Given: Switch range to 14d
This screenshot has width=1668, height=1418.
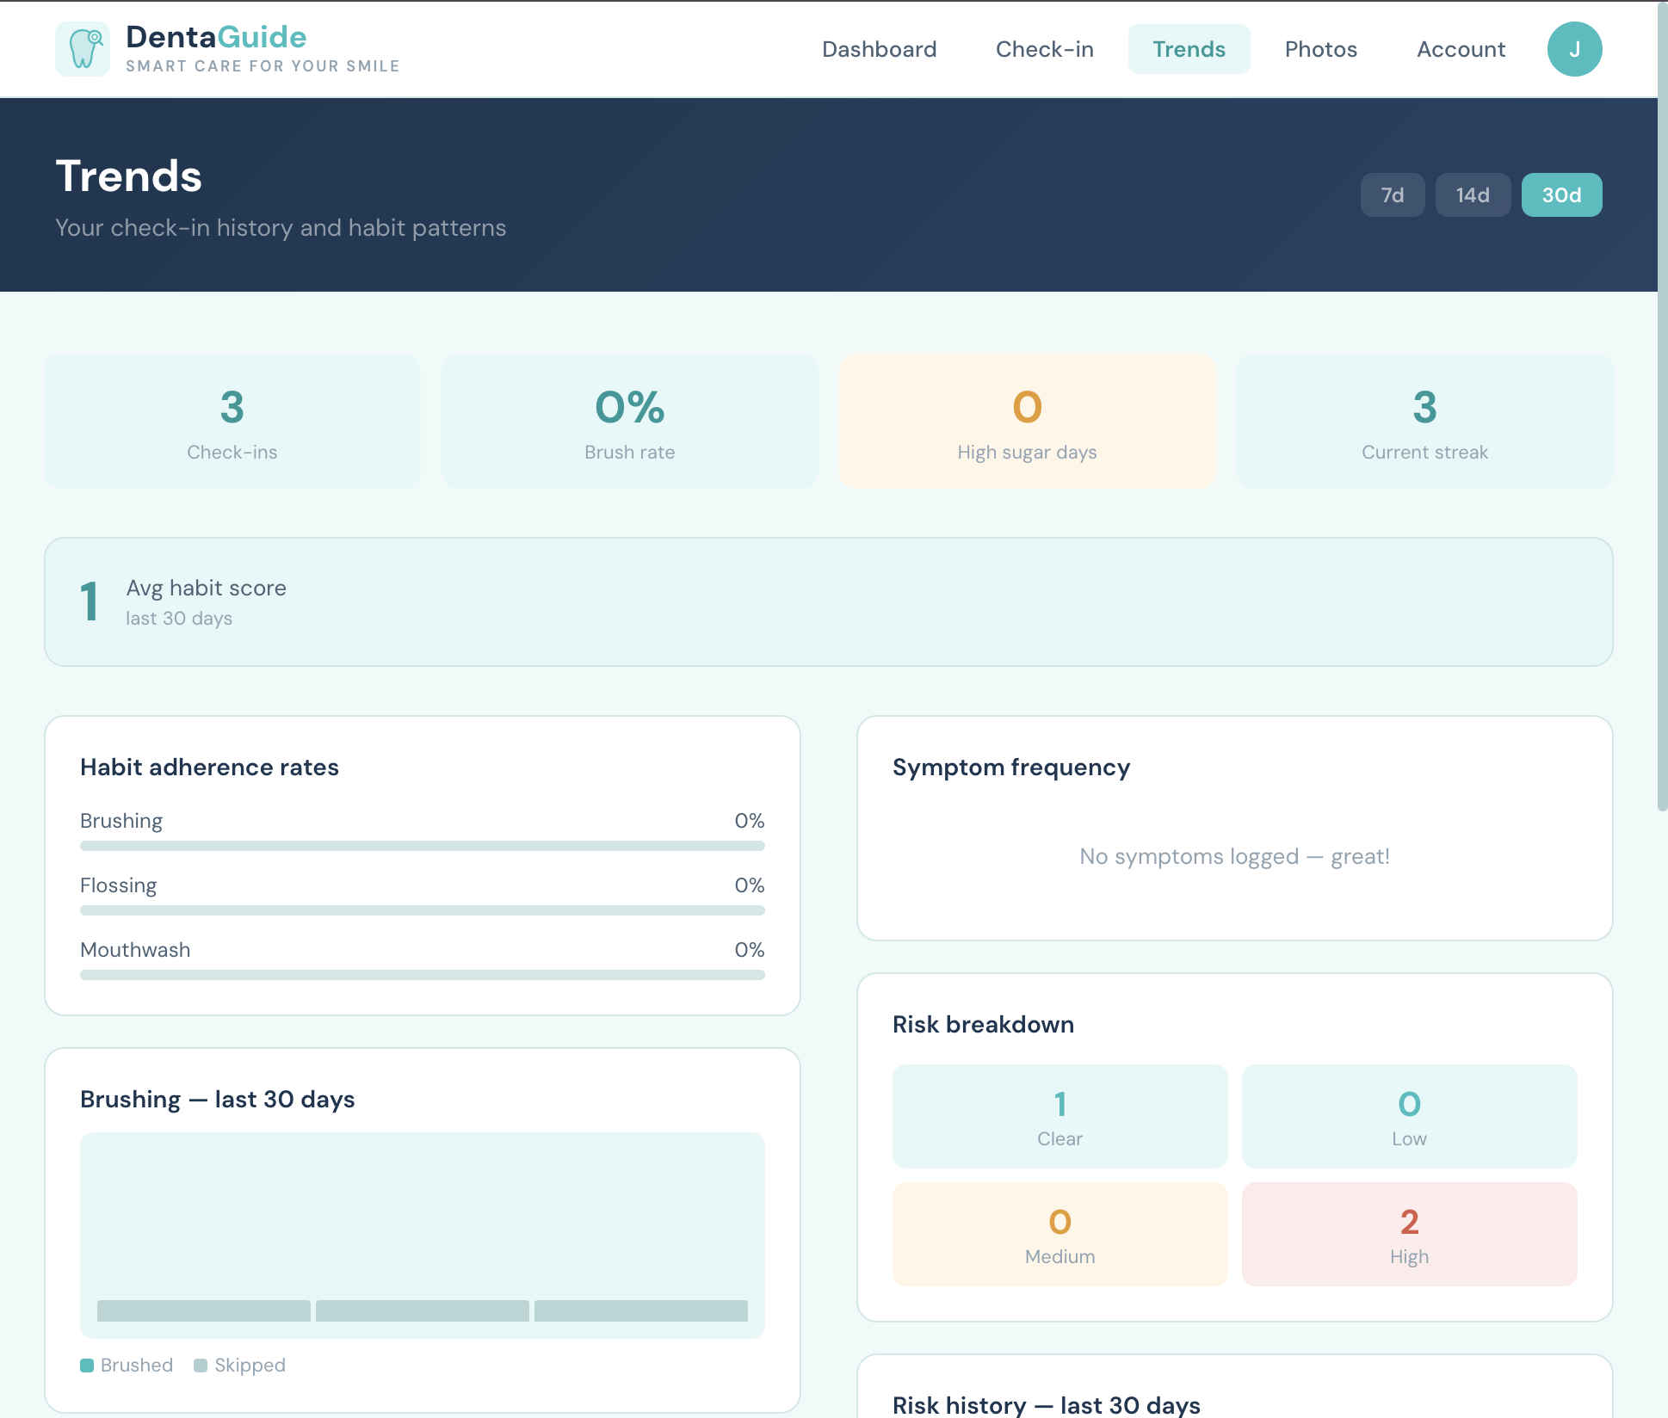Looking at the screenshot, I should pos(1472,195).
